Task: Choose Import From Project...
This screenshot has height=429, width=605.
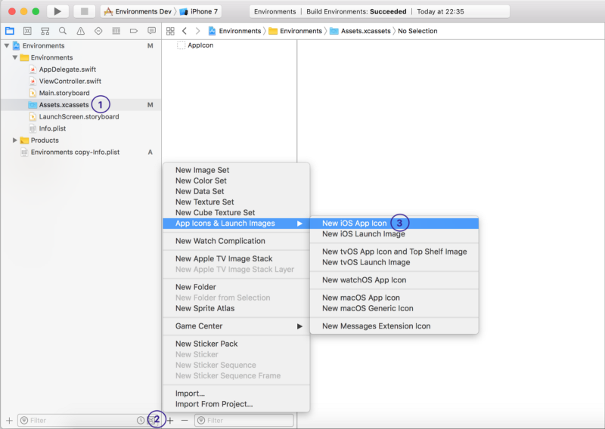Action: click(236, 404)
